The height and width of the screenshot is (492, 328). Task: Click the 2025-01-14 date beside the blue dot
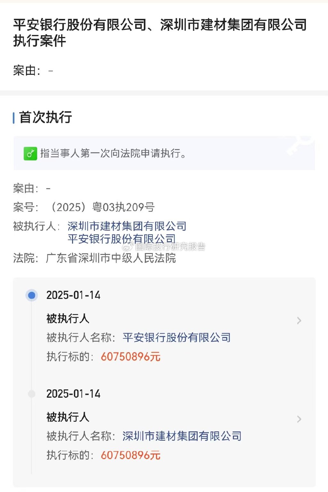(x=73, y=295)
